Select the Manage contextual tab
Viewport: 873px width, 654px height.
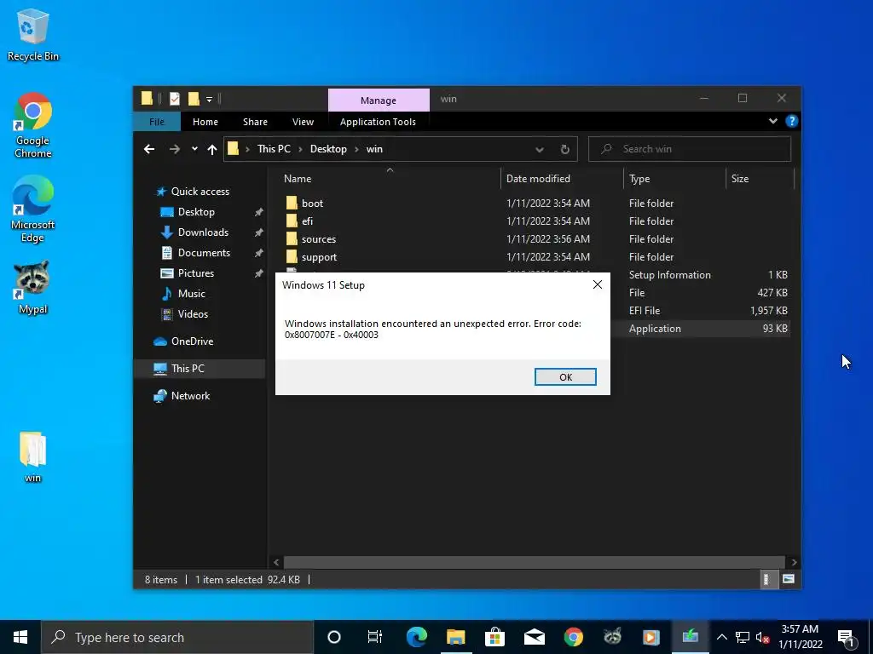click(379, 100)
